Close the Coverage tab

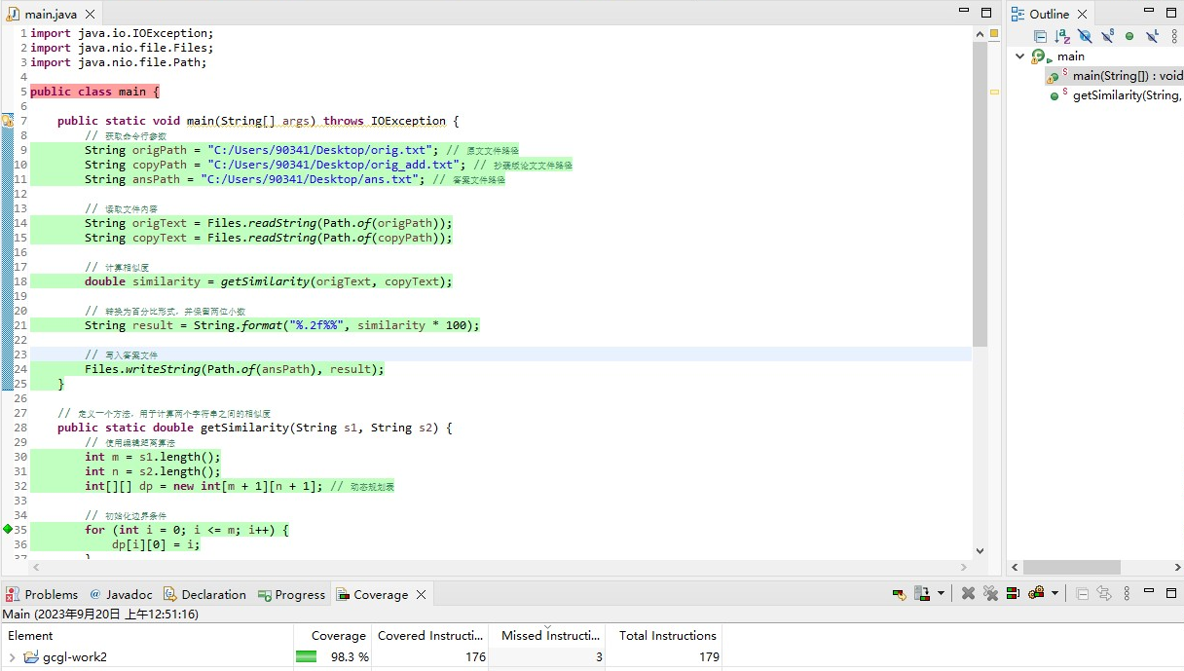pyautogui.click(x=422, y=594)
